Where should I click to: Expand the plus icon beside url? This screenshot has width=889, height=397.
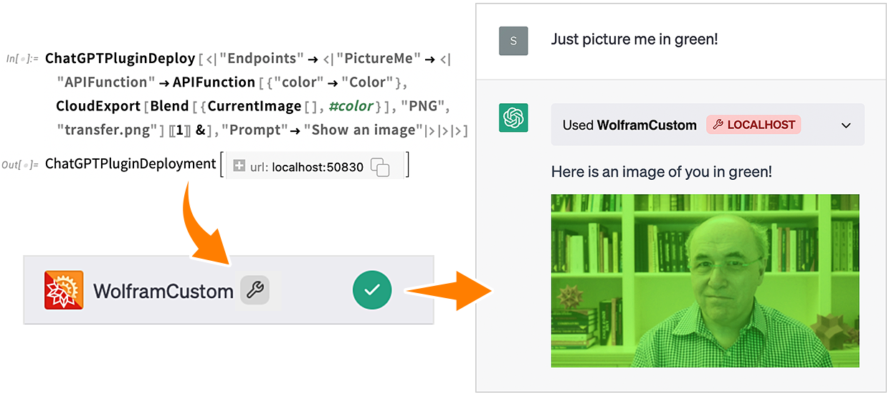tap(239, 167)
